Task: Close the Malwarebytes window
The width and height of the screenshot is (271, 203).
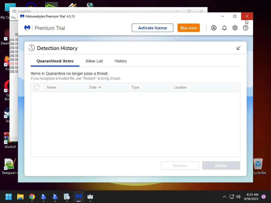Action: click(247, 16)
